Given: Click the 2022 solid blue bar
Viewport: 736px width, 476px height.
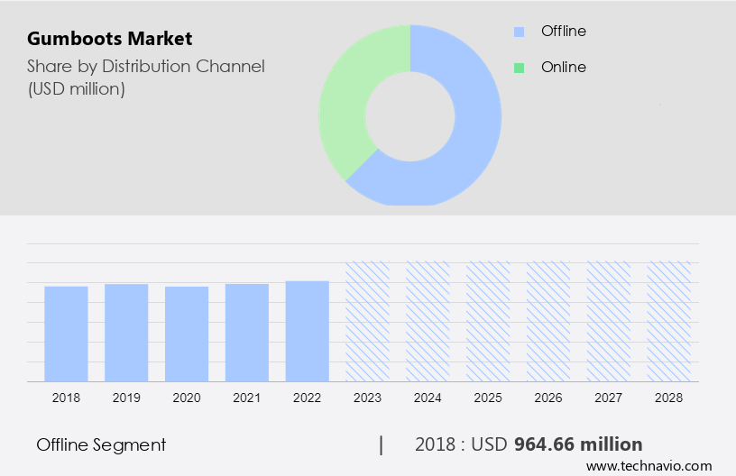Looking at the screenshot, I should [x=308, y=331].
